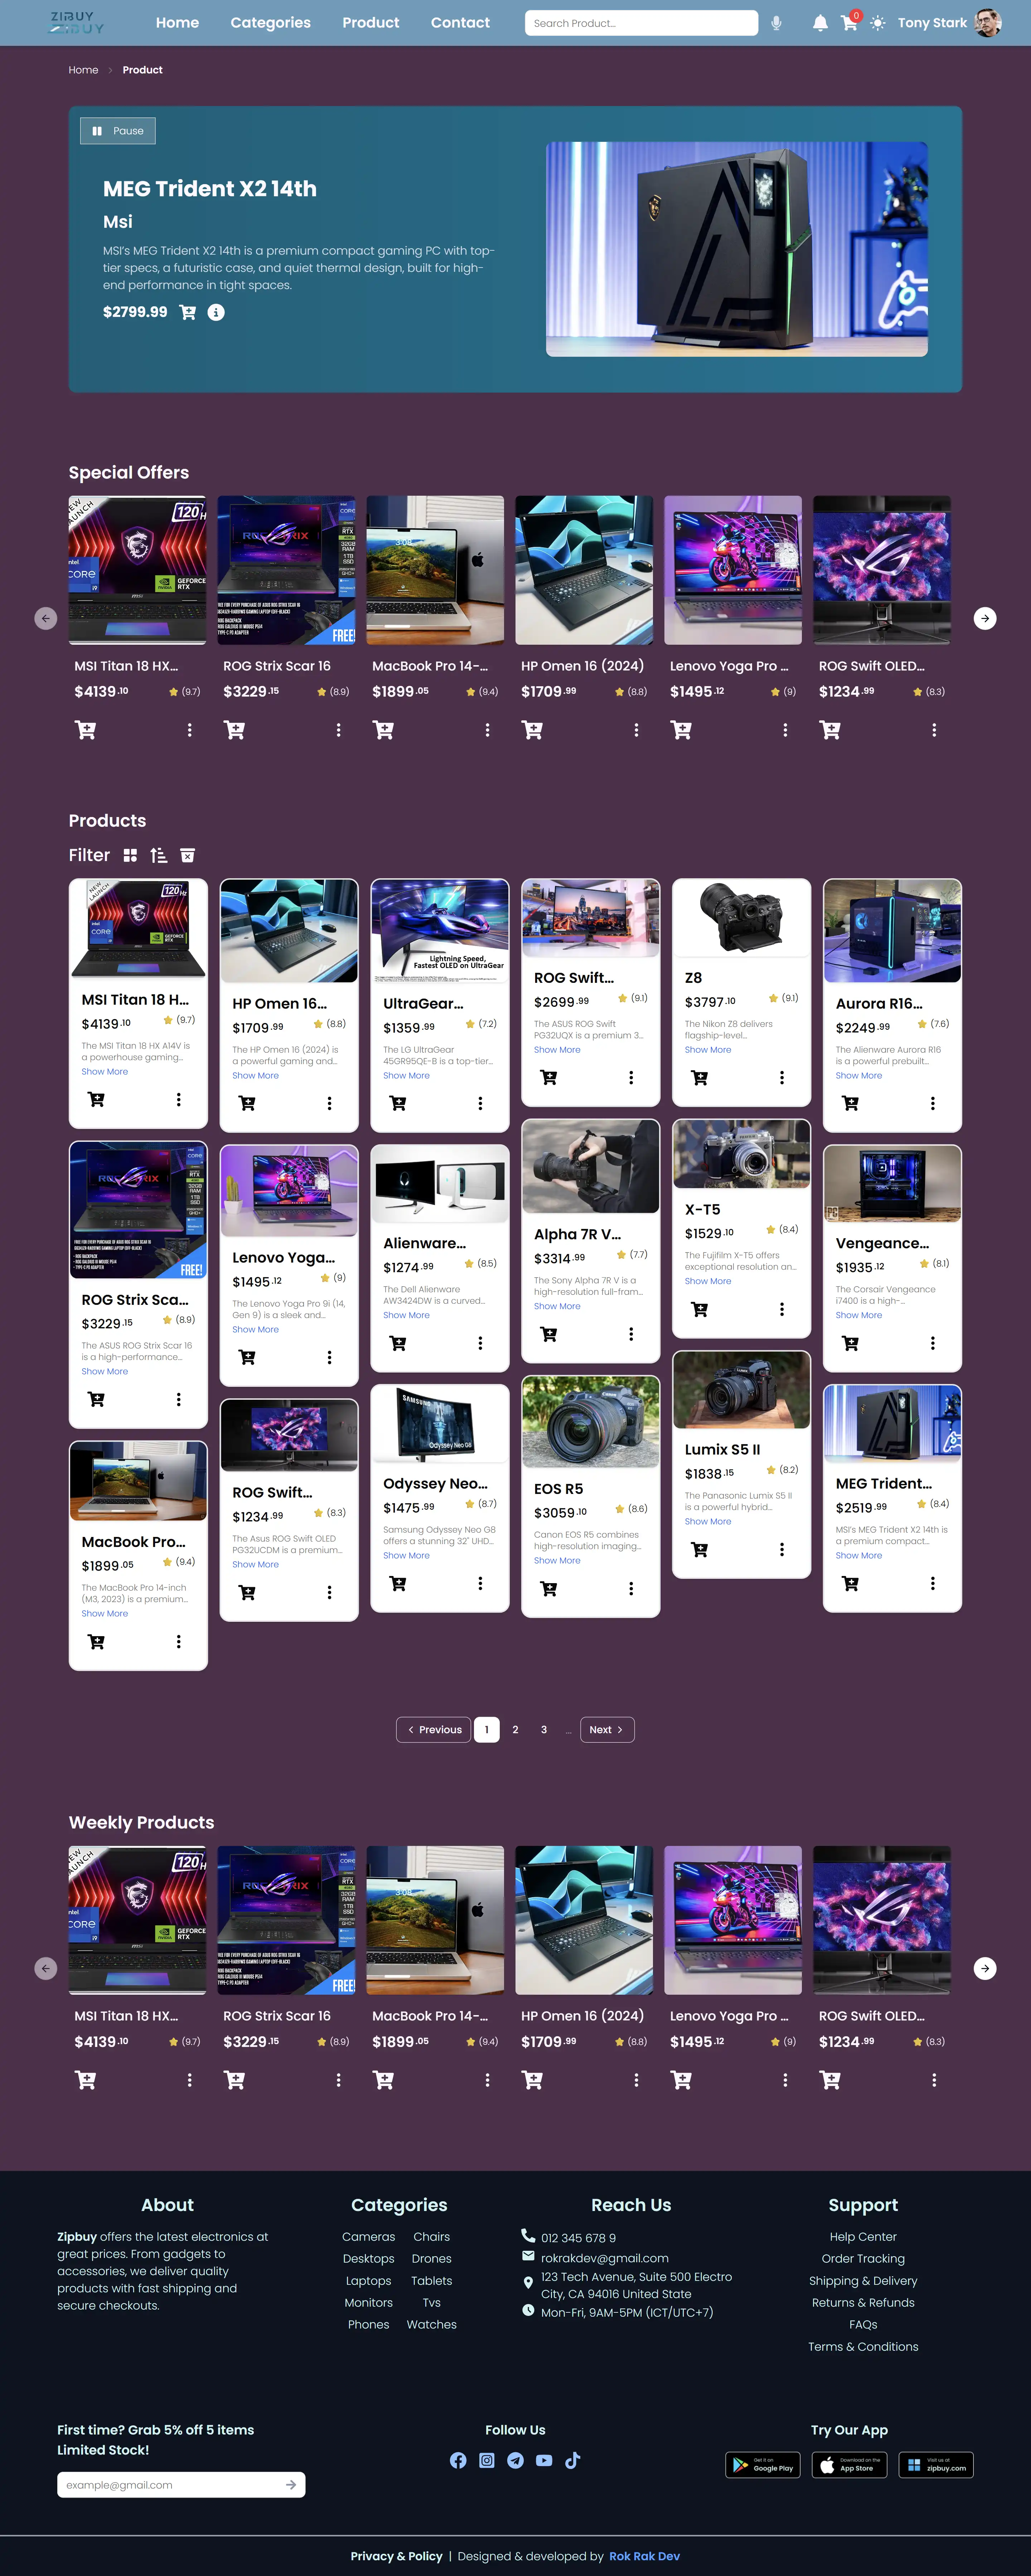
Task: Open options menu on EOS R5 product card
Action: (x=631, y=1588)
